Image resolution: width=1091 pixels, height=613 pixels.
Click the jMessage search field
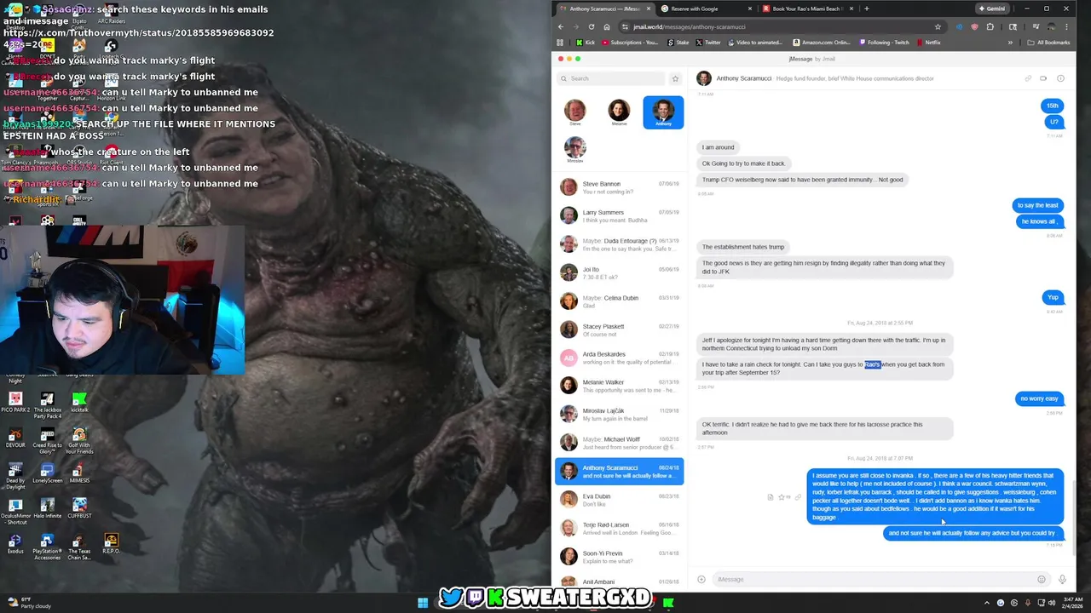click(x=611, y=78)
